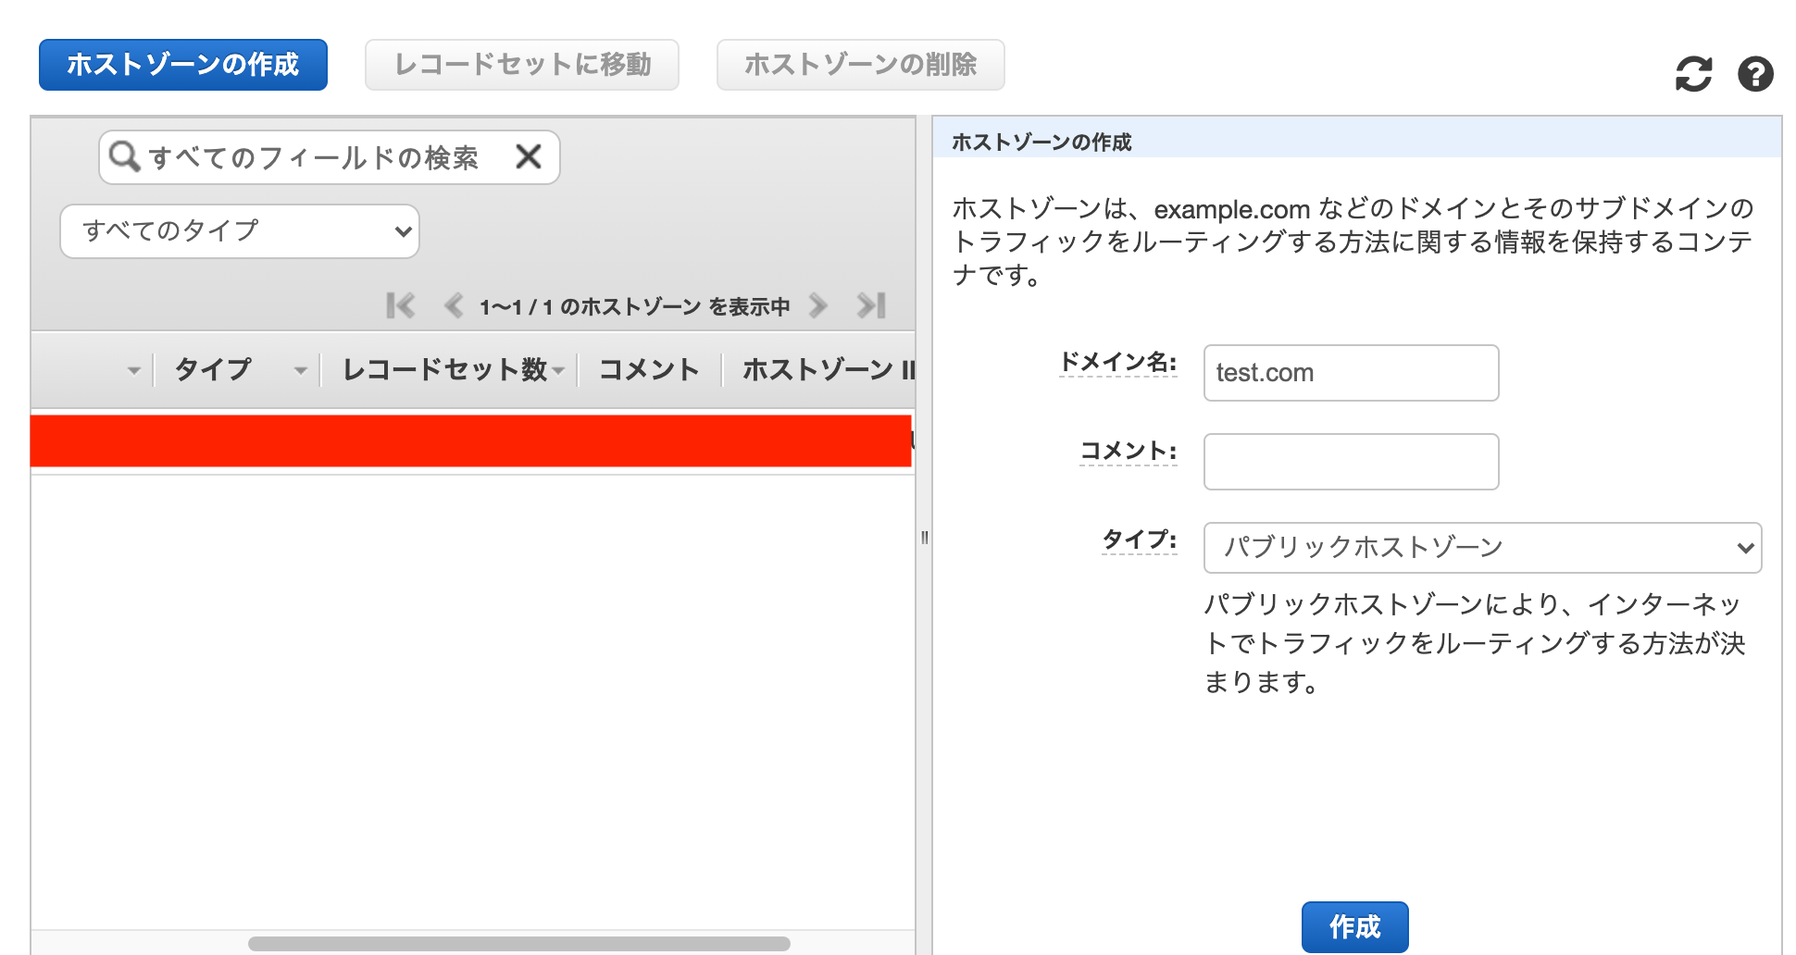This screenshot has width=1796, height=955.
Task: Open the sort arrow on タイプ column
Action: point(299,370)
